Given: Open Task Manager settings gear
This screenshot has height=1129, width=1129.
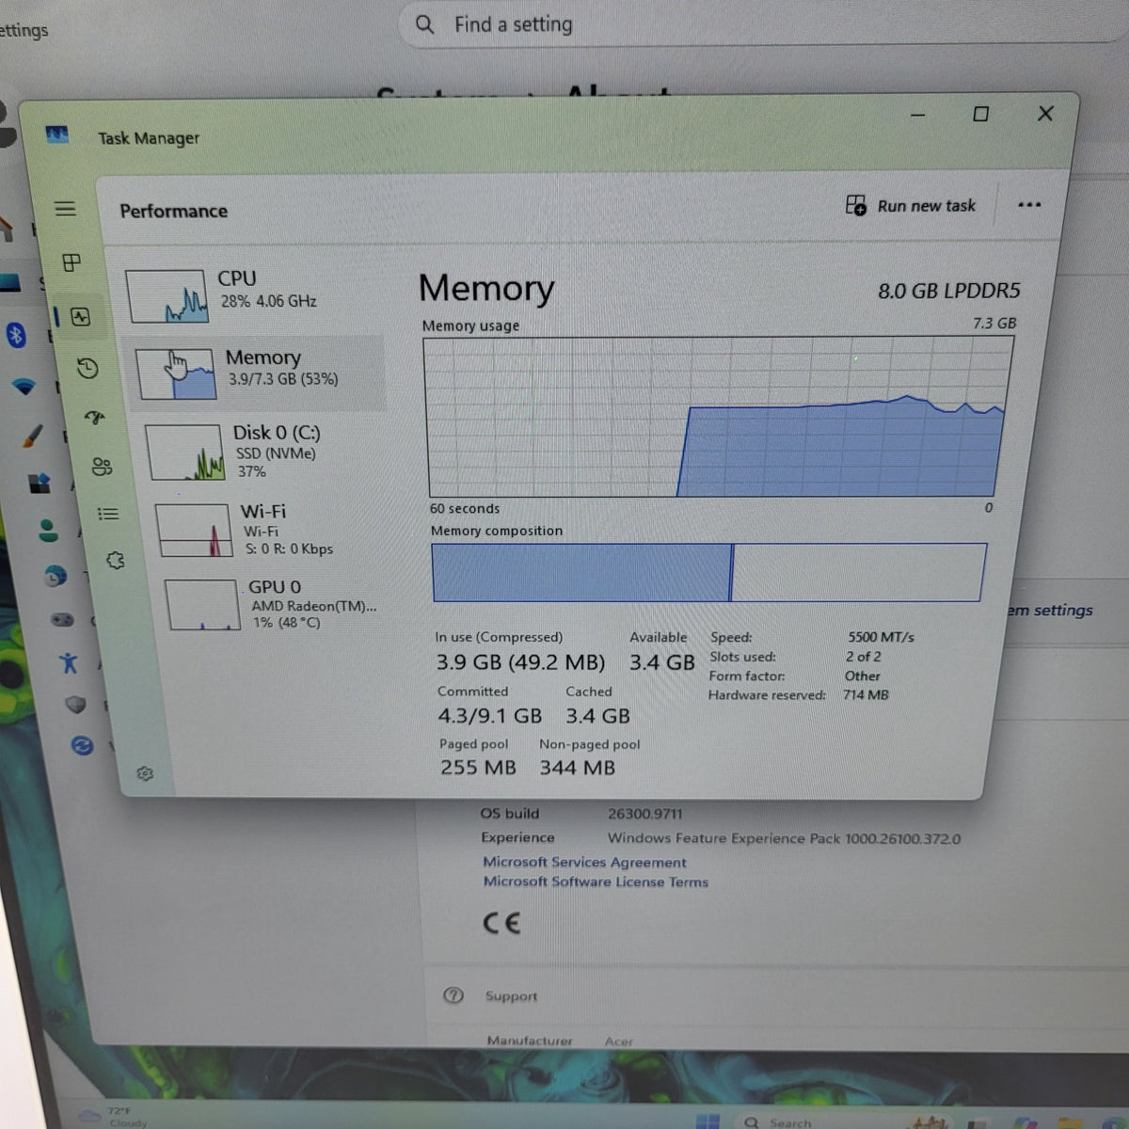Looking at the screenshot, I should [x=145, y=773].
